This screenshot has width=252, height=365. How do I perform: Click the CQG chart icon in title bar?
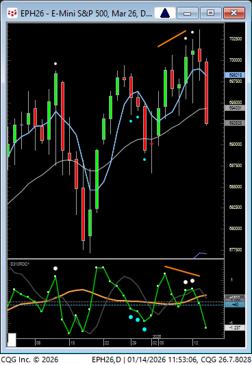[12, 13]
